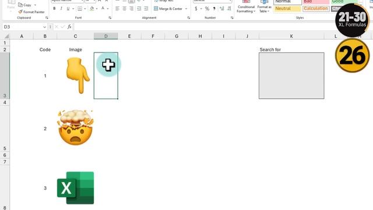Open the Font settings dialog launcher
This screenshot has height=210, width=373.
pyautogui.click(x=110, y=17)
